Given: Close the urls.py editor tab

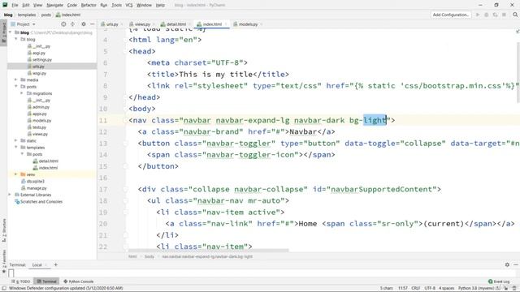Looking at the screenshot, I should [x=122, y=24].
